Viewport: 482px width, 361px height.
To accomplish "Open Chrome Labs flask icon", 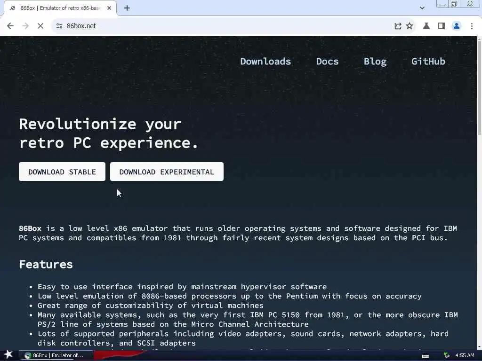I will (426, 26).
